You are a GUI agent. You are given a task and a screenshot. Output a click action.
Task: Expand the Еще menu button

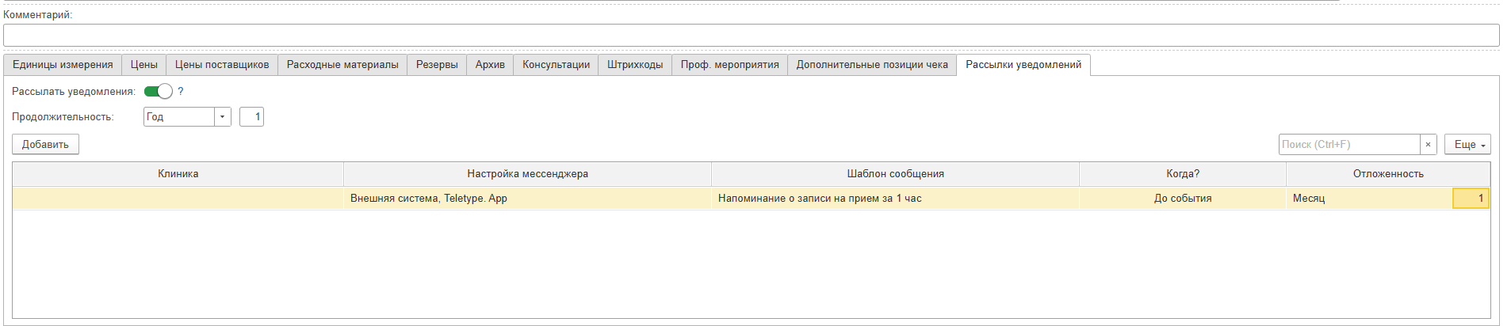pos(1467,145)
